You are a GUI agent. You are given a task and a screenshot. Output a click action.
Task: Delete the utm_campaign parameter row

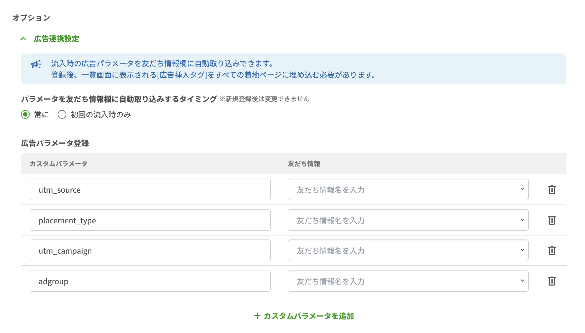tap(552, 250)
